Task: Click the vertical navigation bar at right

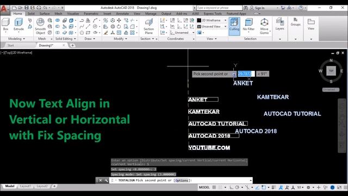Action: point(341,126)
